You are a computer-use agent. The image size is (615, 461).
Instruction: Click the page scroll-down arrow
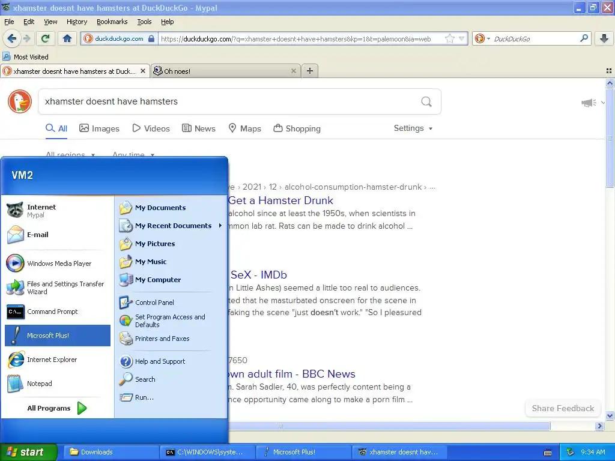(x=610, y=415)
